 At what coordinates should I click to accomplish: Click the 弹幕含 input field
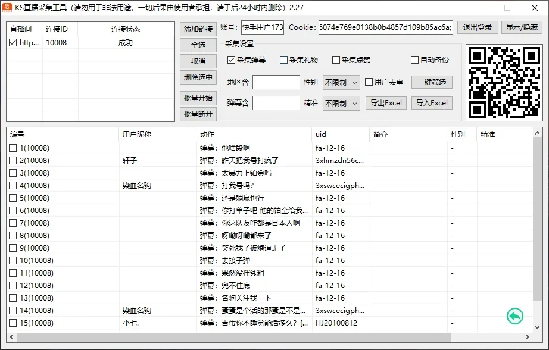(276, 103)
